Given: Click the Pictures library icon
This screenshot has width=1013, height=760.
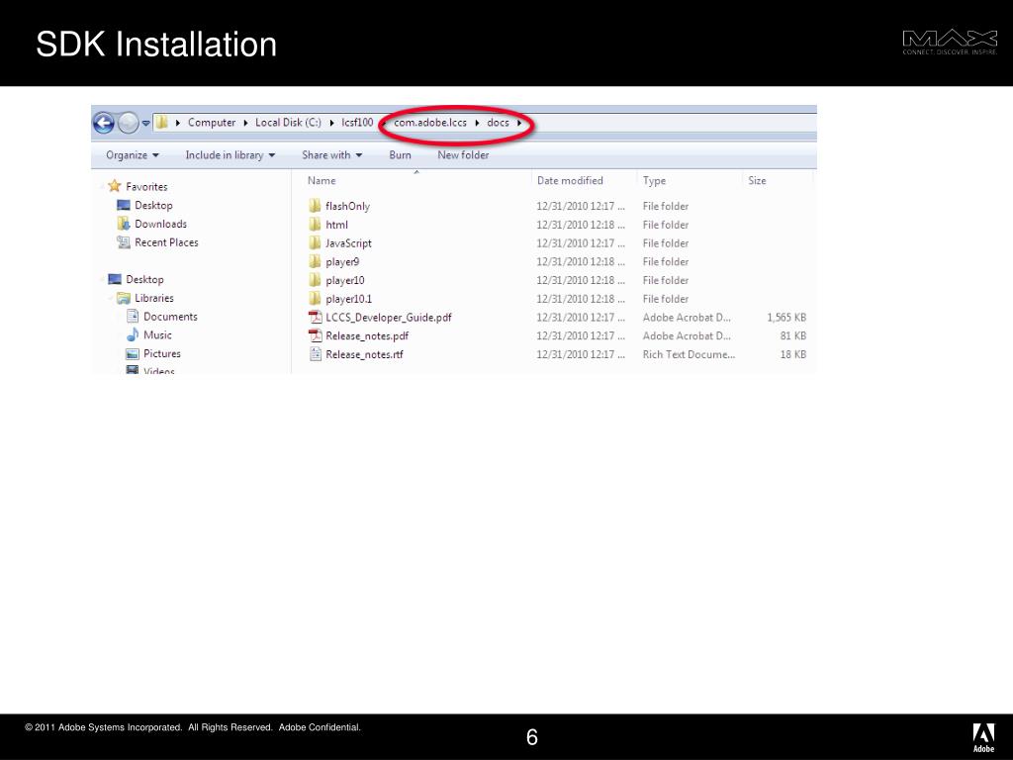Looking at the screenshot, I should (133, 353).
